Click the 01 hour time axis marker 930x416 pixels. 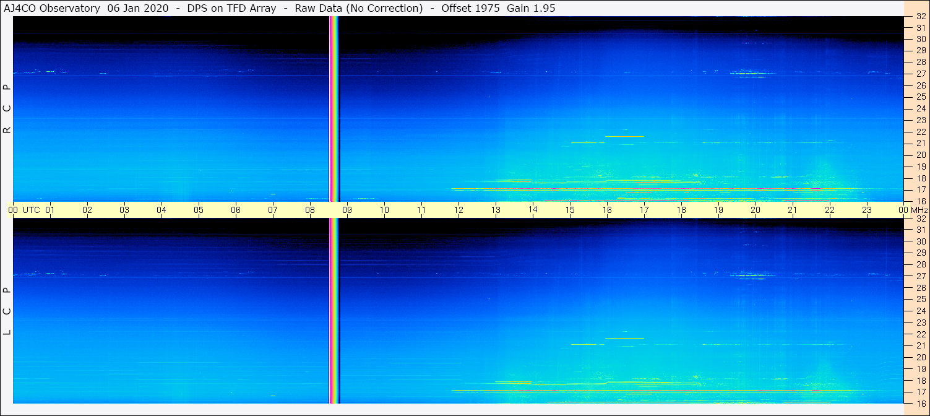50,210
